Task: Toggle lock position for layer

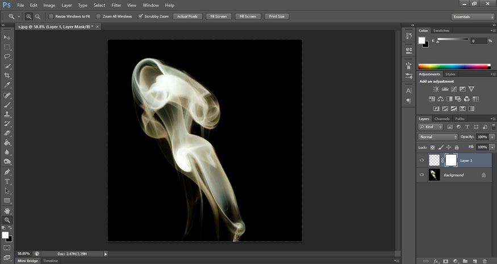Action: (x=449, y=147)
